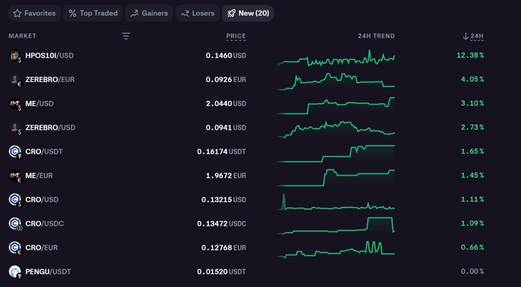The width and height of the screenshot is (521, 287).
Task: Open the Losers tab
Action: (197, 13)
